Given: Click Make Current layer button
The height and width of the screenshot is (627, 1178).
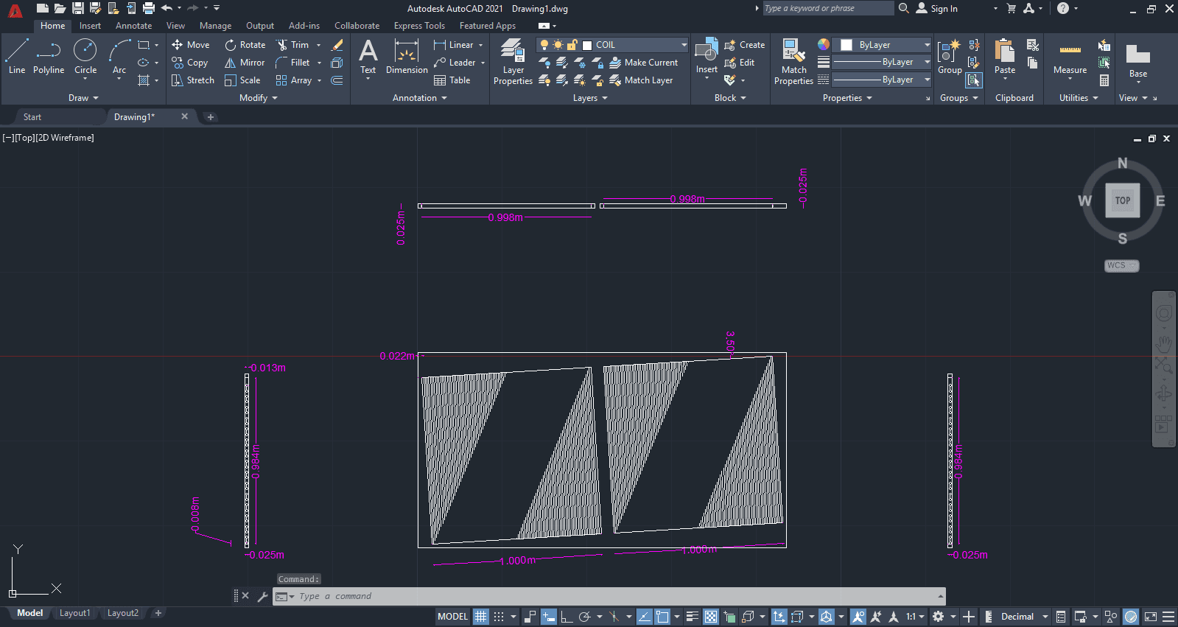Looking at the screenshot, I should (x=644, y=63).
